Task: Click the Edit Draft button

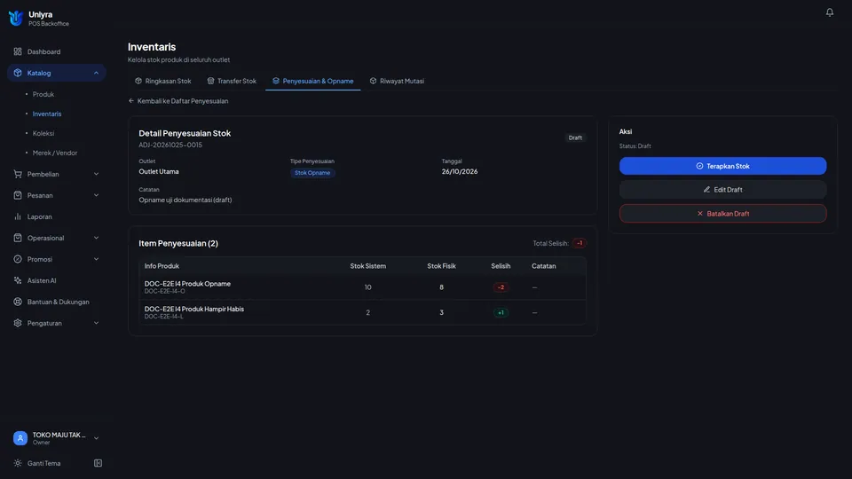Action: tap(722, 190)
